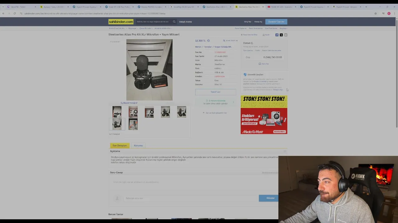The height and width of the screenshot is (223, 398).
Task: Switch to HyperX Procast Amazon tab
Action: 347,7
